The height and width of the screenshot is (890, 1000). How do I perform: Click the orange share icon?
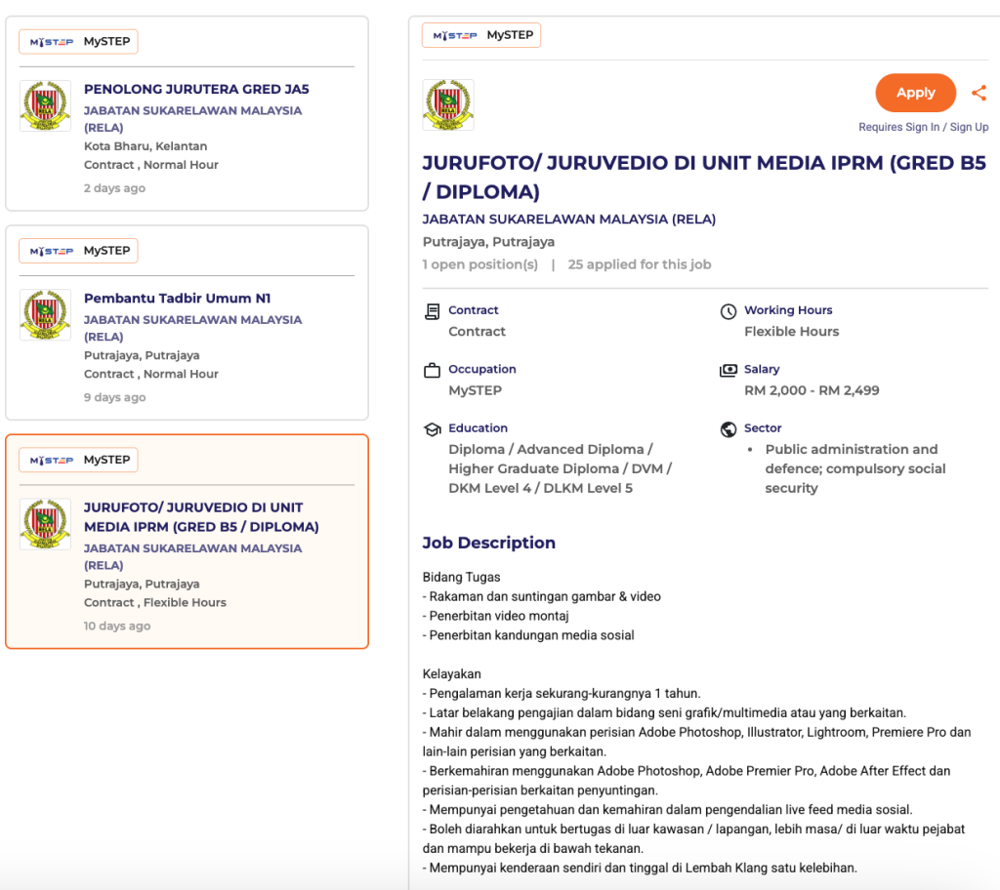[979, 94]
